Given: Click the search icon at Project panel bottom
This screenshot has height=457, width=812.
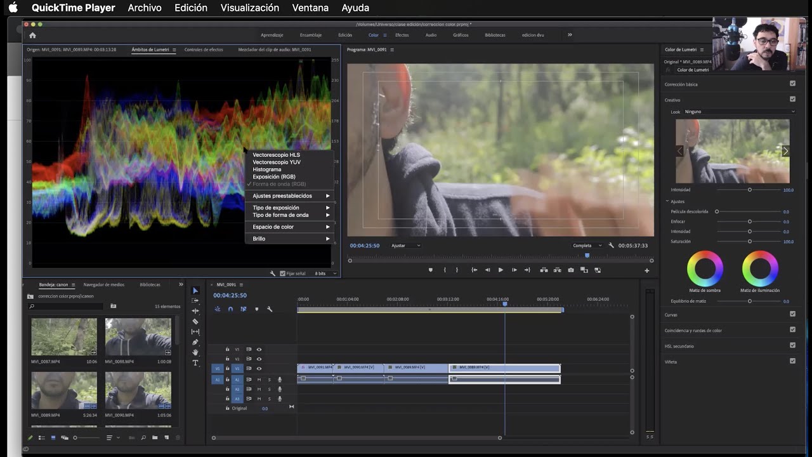Looking at the screenshot, I should (x=143, y=437).
